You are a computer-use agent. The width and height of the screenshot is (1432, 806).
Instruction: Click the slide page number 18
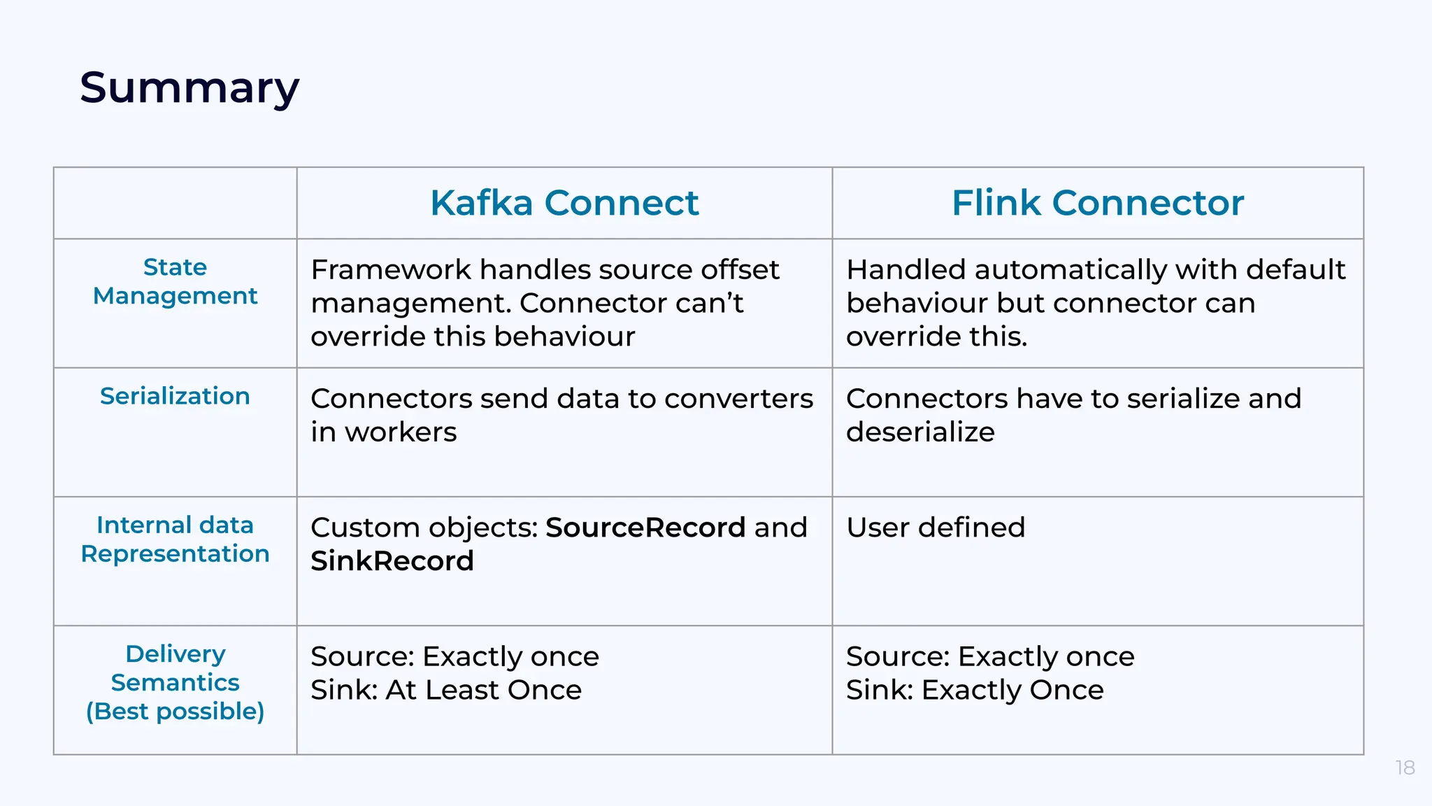click(1405, 768)
